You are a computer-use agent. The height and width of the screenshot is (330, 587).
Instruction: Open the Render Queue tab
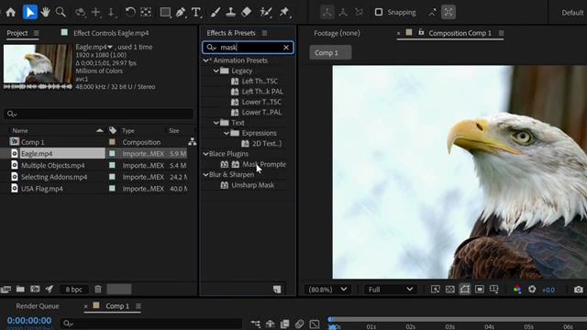[38, 306]
